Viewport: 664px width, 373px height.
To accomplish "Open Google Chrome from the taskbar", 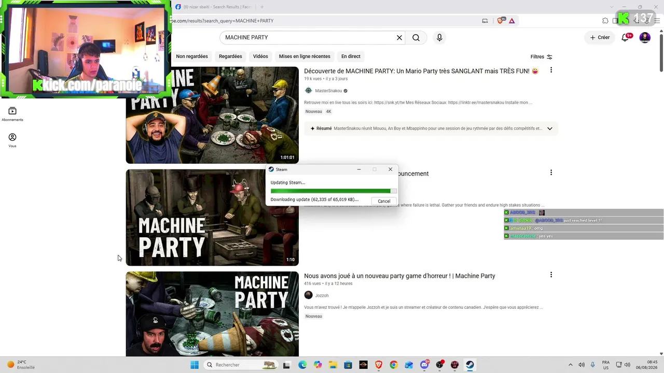I will click(x=394, y=365).
